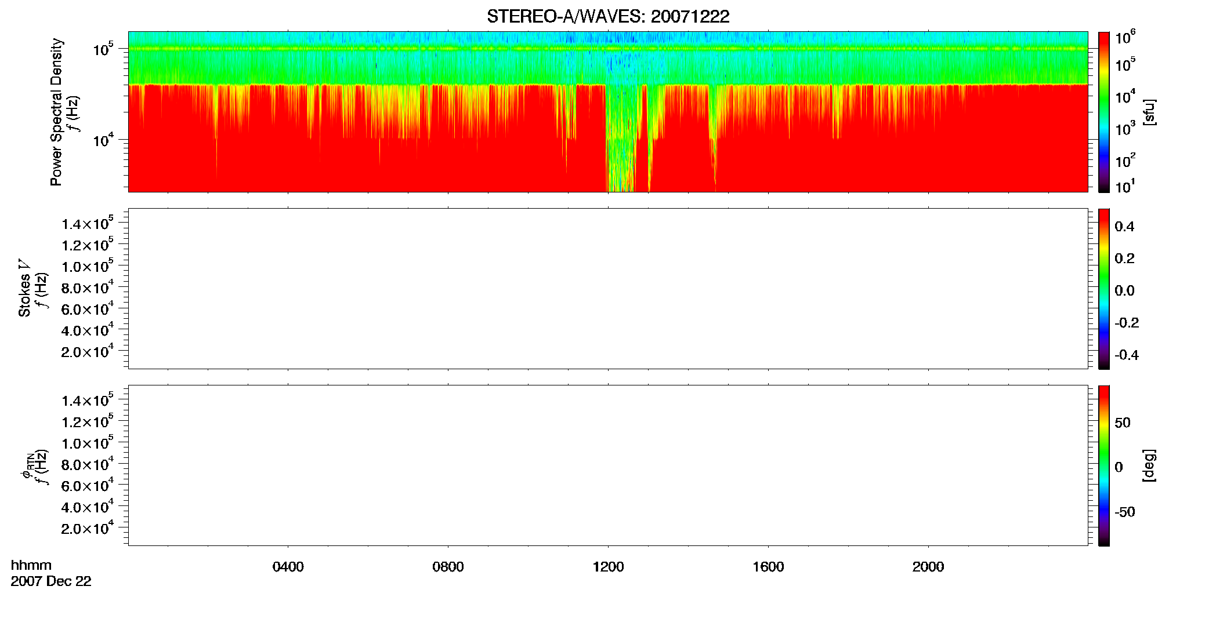
Task: Click the empty Stokes V plot panel
Action: (x=608, y=289)
